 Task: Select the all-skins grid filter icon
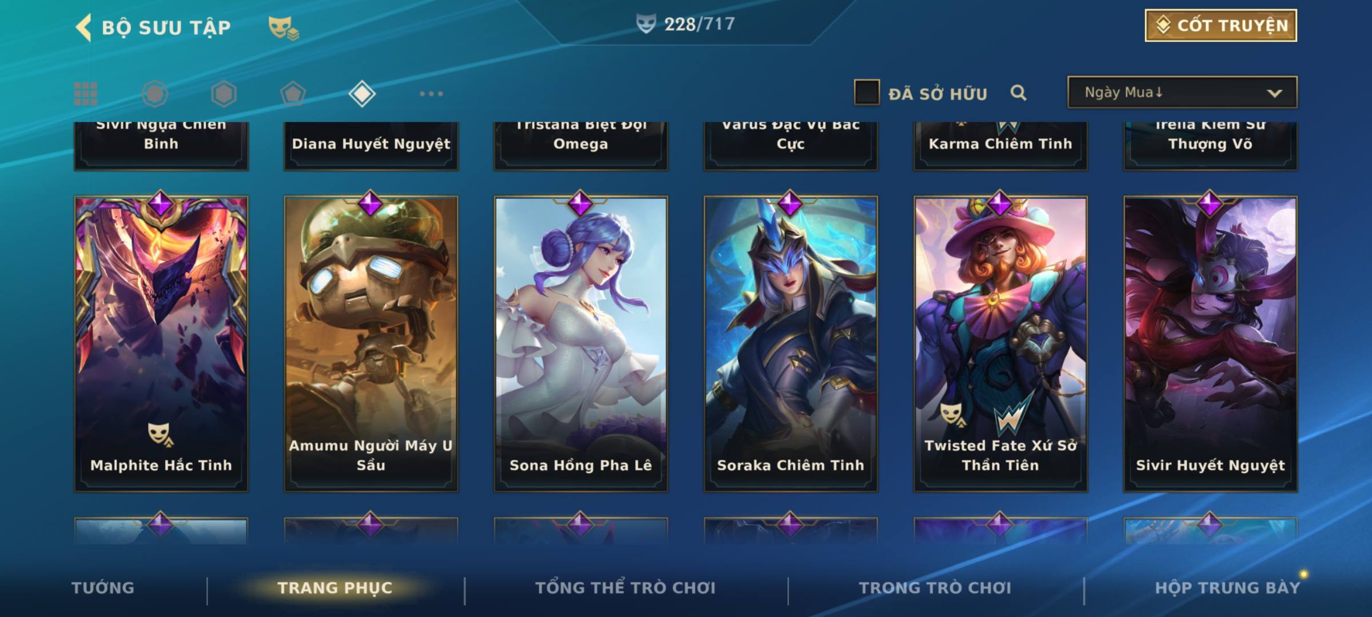pos(86,94)
